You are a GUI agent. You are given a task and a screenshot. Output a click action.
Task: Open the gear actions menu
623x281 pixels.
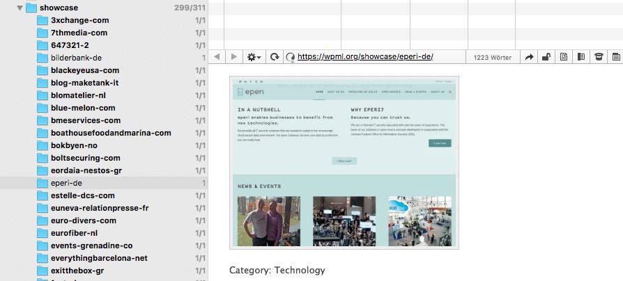254,57
